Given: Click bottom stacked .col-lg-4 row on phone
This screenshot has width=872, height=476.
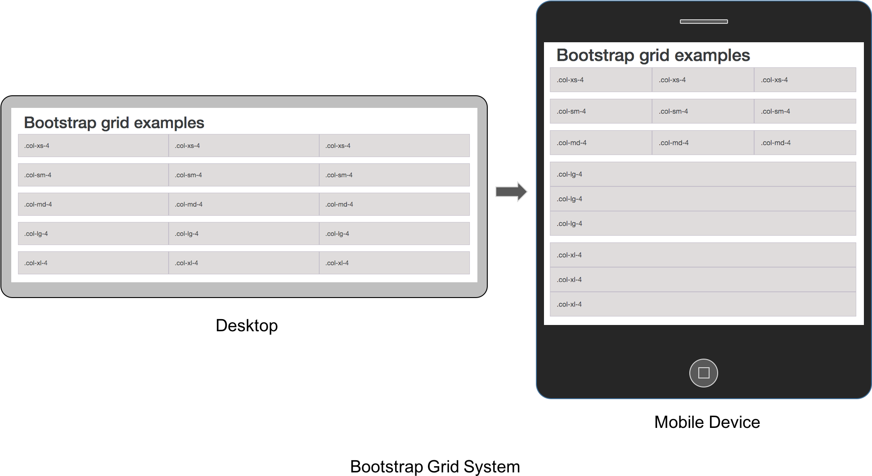Looking at the screenshot, I should click(x=703, y=224).
